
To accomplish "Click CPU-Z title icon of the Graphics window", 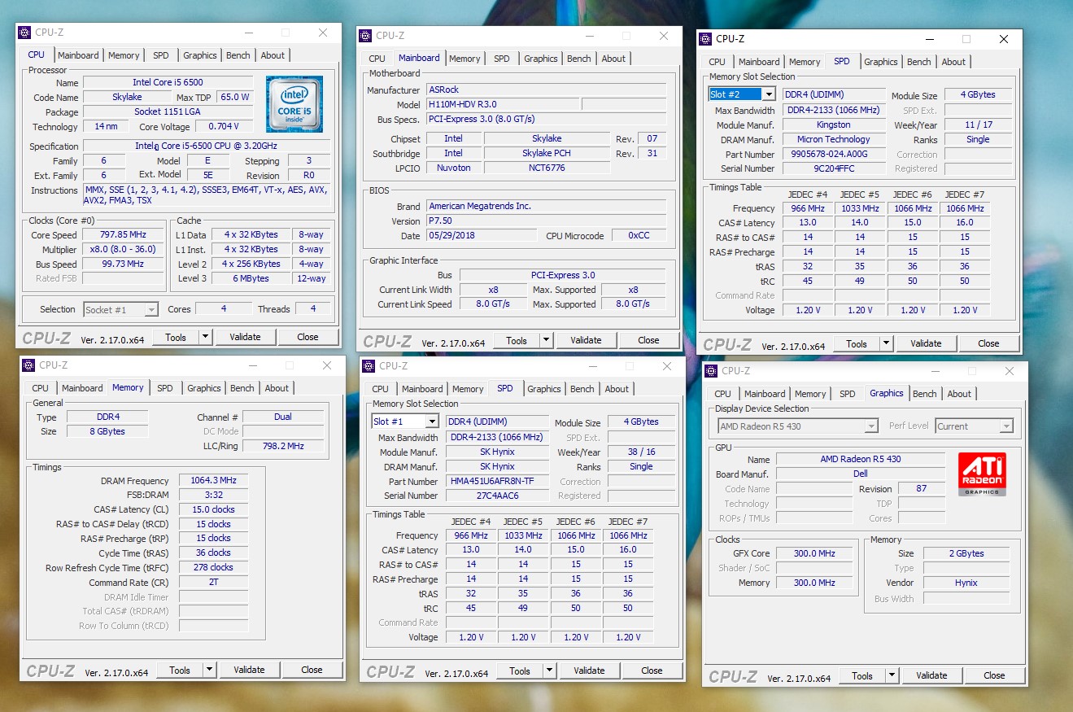I will tap(712, 371).
